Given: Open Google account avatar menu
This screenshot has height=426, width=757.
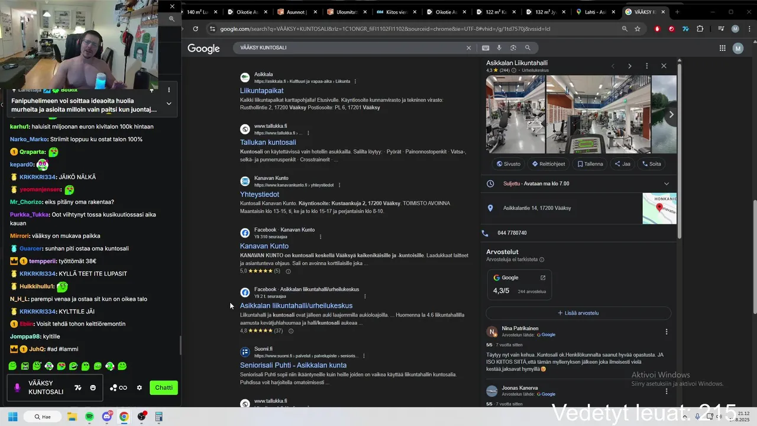Looking at the screenshot, I should [738, 49].
